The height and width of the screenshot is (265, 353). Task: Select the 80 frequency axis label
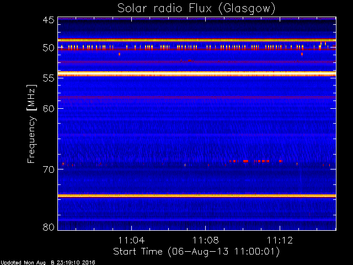[49, 227]
